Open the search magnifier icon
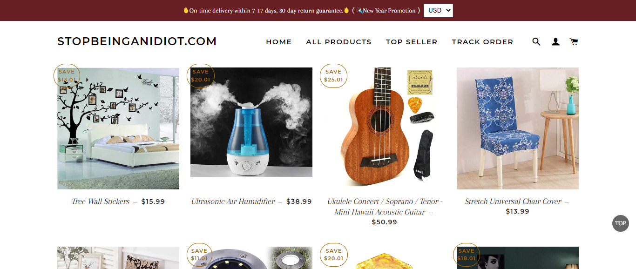The height and width of the screenshot is (269, 636). pyautogui.click(x=536, y=42)
